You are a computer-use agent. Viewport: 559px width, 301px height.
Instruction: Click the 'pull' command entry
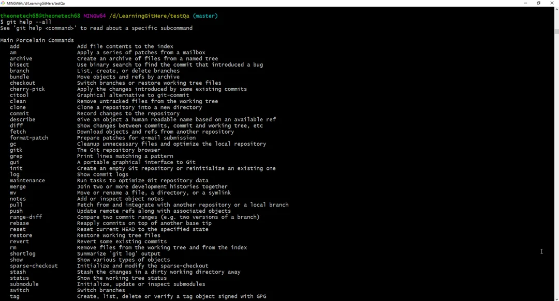pos(16,204)
